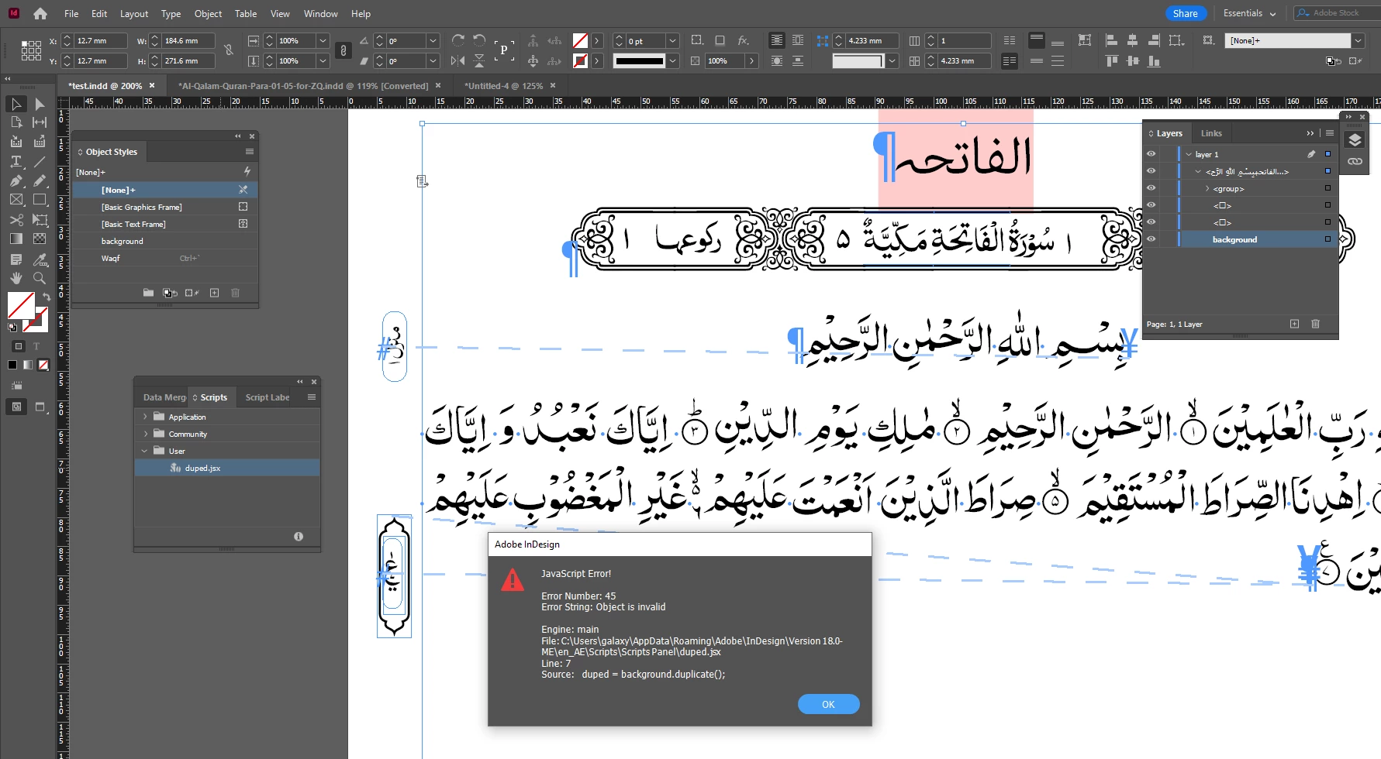
Task: Activate the Scissors tool
Action: (16, 220)
